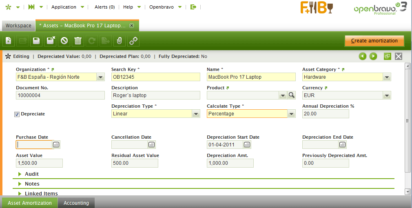Expand the Audit section
Image resolution: width=412 pixels, height=208 pixels.
(x=32, y=174)
